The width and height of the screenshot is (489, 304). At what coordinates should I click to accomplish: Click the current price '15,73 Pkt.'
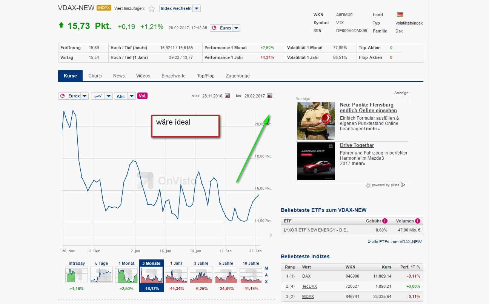[89, 26]
